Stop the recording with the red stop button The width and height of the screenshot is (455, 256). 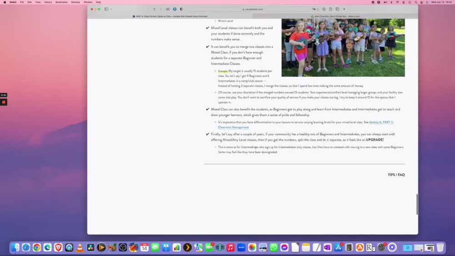(x=4, y=102)
